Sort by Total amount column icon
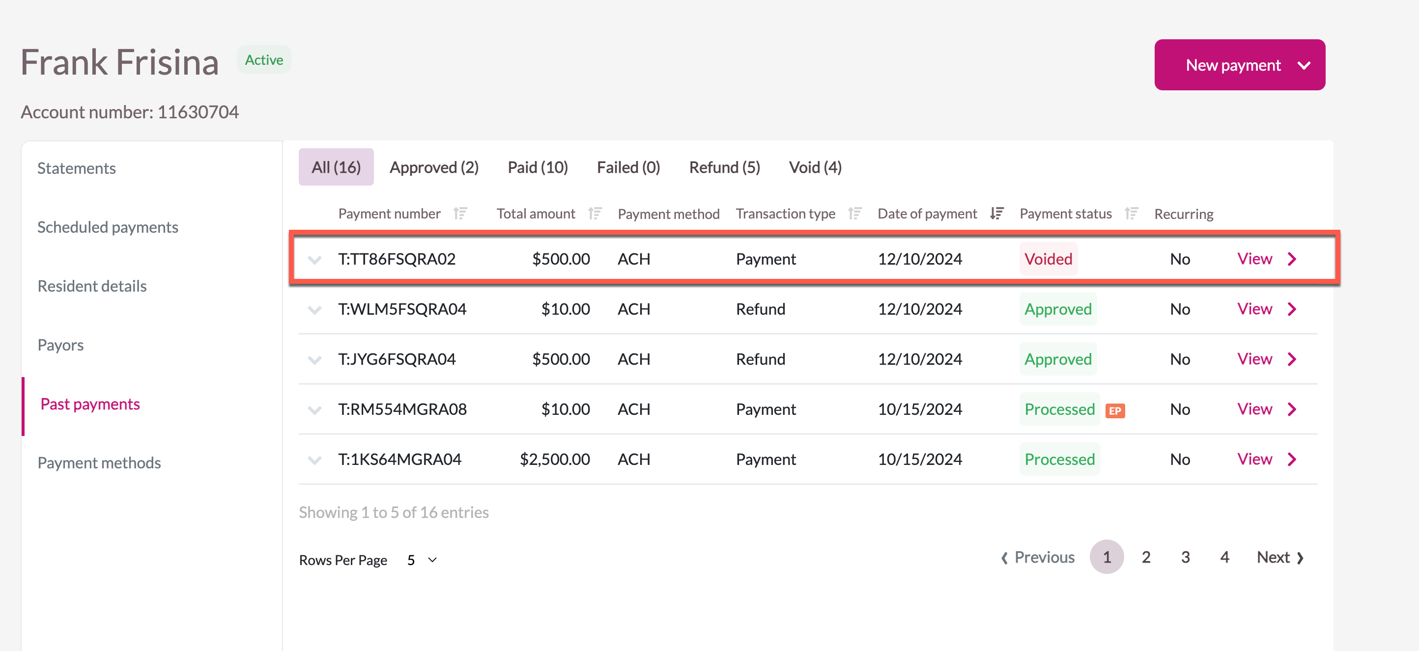1419x651 pixels. (595, 214)
